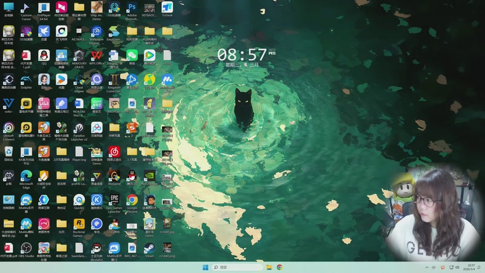The height and width of the screenshot is (273, 485).
Task: Open the EasyConnect shortcut
Action: point(114,33)
